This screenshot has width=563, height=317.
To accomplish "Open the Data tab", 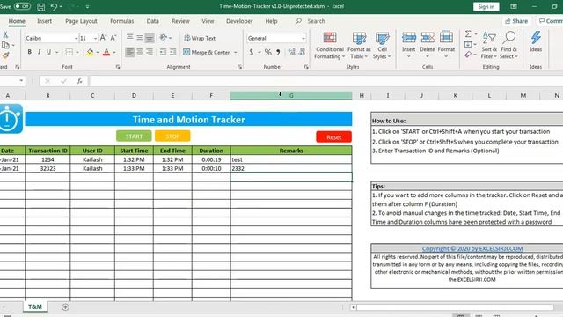I will pos(152,21).
